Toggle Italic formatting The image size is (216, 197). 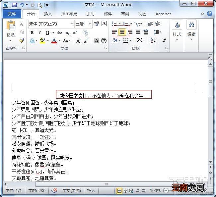40,33
